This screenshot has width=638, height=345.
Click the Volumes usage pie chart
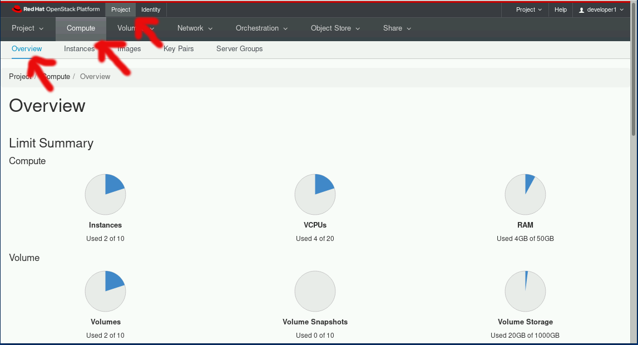[x=105, y=291]
